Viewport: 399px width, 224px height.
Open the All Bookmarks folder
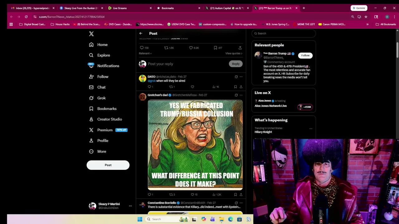click(386, 24)
